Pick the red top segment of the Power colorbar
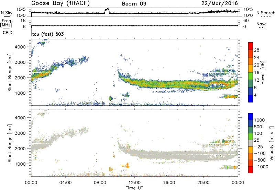 251,46
